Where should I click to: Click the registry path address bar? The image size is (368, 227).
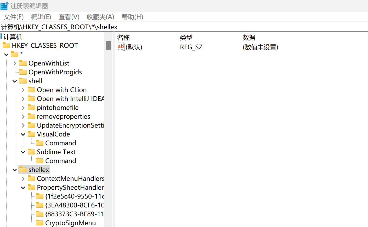184,27
